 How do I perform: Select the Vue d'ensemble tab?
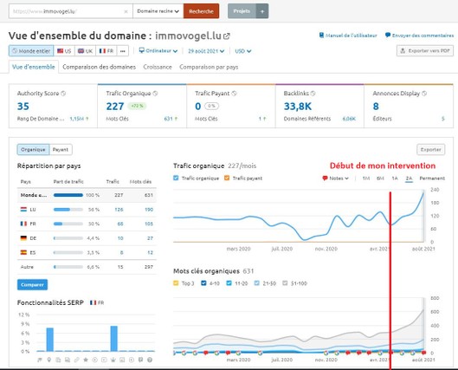click(x=34, y=67)
